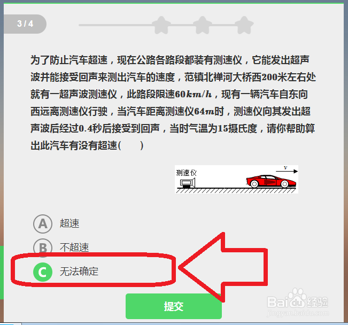348x325 pixels.
Task: Click the speed detector device in diagram
Action: pyautogui.click(x=188, y=183)
